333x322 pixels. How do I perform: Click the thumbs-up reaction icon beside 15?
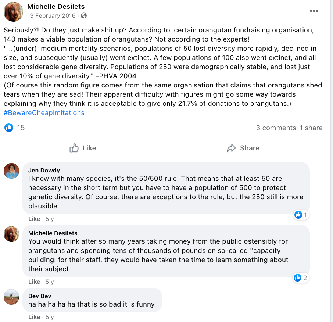click(x=8, y=128)
